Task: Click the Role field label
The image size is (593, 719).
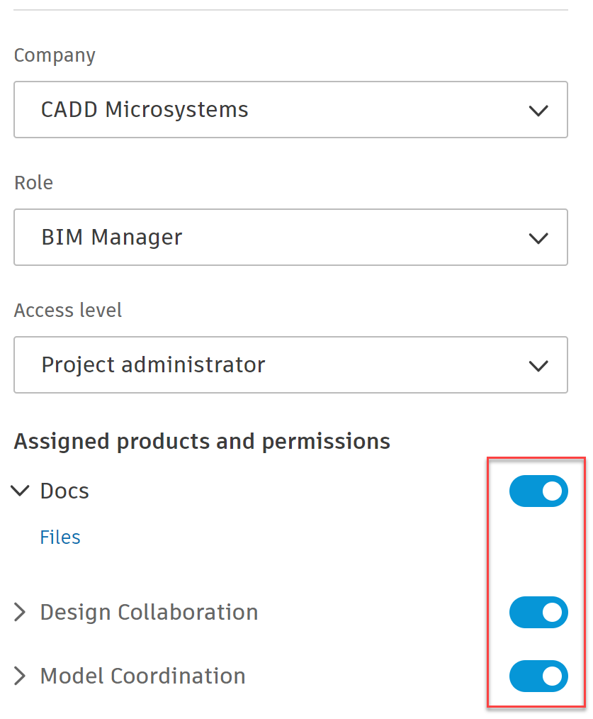Action: point(33,183)
